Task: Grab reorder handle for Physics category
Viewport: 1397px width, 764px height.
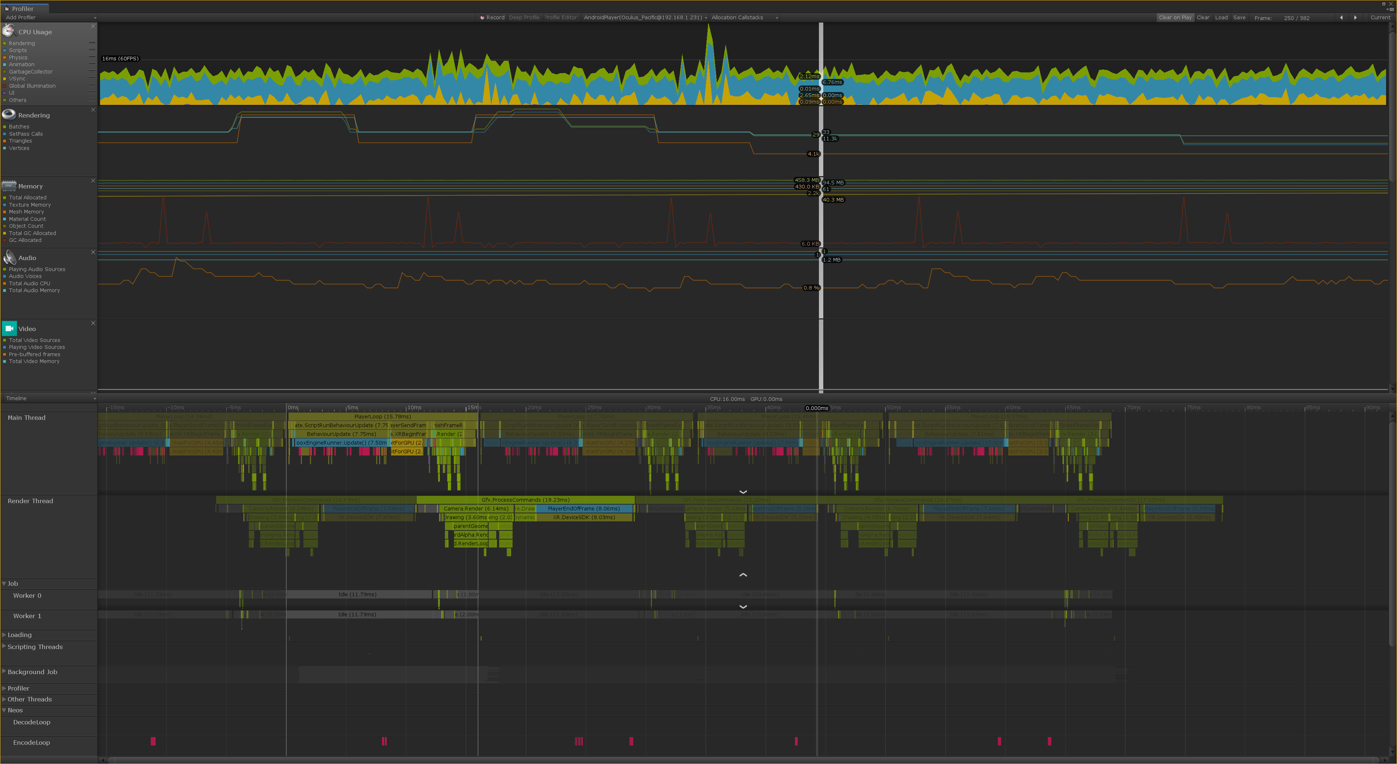Action: coord(92,57)
